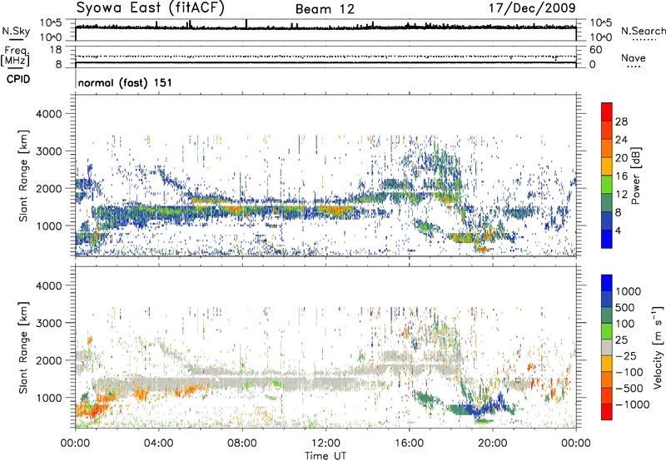Click the 'CPID' label

pos(18,79)
